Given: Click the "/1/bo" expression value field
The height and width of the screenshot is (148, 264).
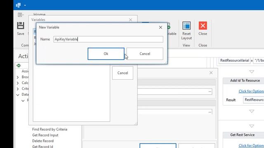Looking at the screenshot, I should coord(259,60).
